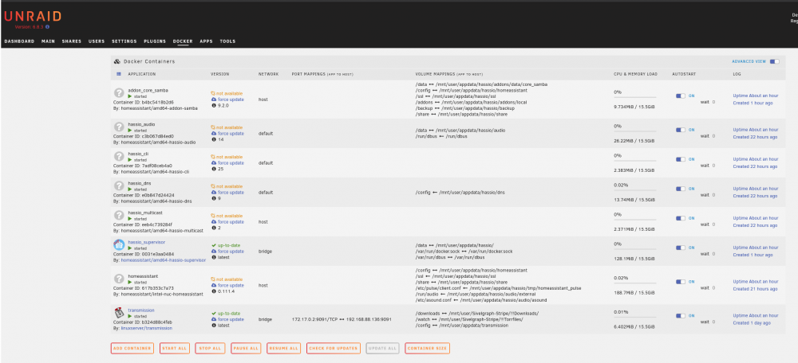Go to the Main tab
Screen dimensions: 798x363
(49, 41)
